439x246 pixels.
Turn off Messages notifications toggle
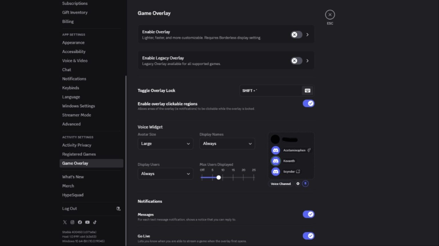(308, 214)
